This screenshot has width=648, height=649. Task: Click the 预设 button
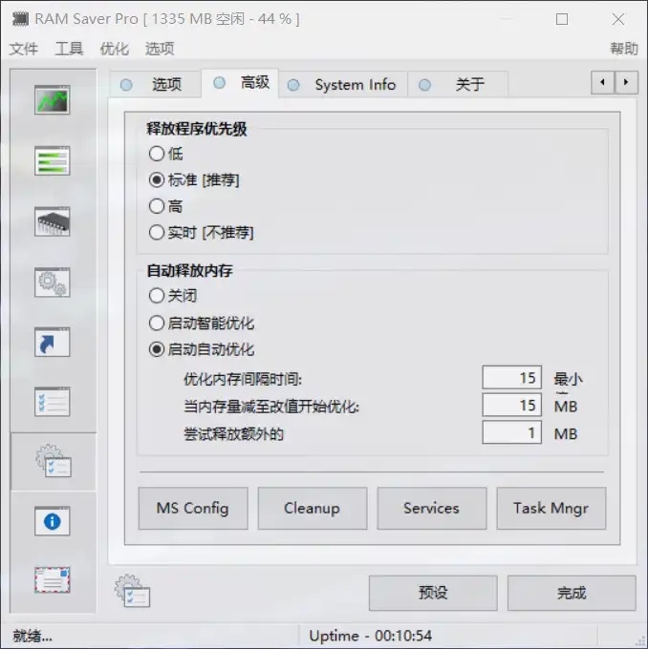433,593
